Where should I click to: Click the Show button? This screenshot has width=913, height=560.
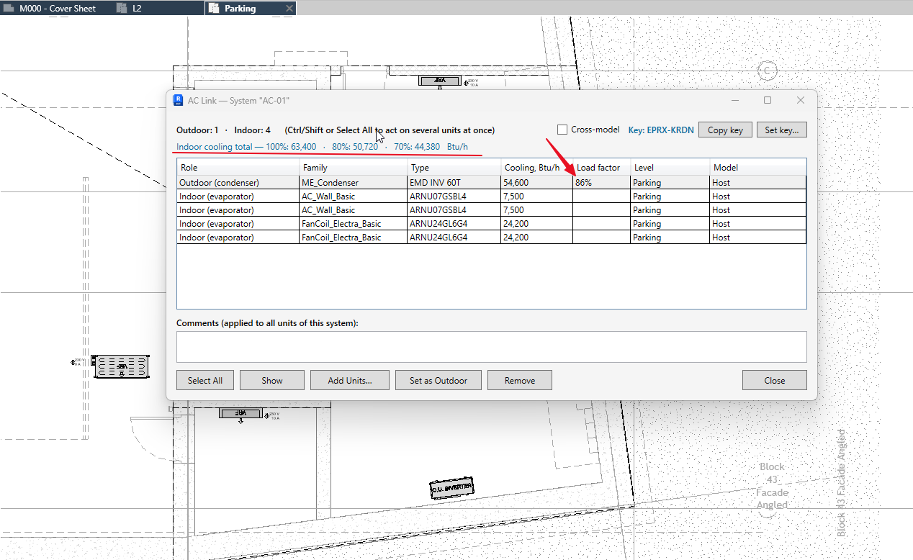272,380
